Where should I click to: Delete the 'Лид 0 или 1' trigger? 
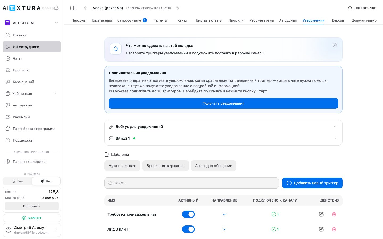pos(334,229)
